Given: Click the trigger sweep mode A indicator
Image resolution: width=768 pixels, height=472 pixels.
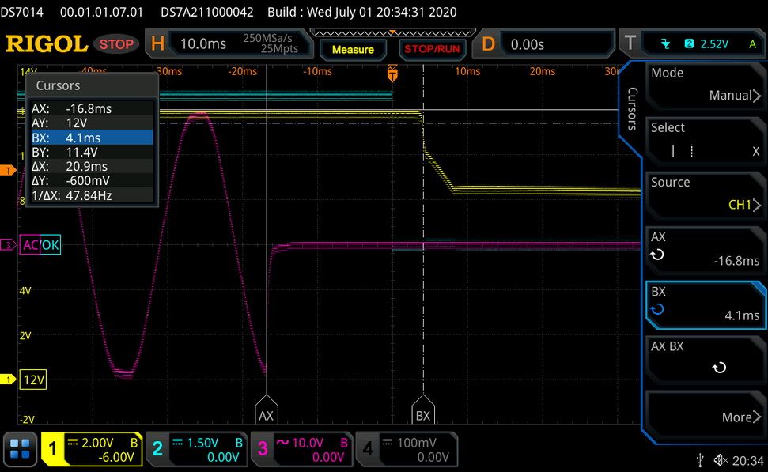Looking at the screenshot, I should [752, 44].
